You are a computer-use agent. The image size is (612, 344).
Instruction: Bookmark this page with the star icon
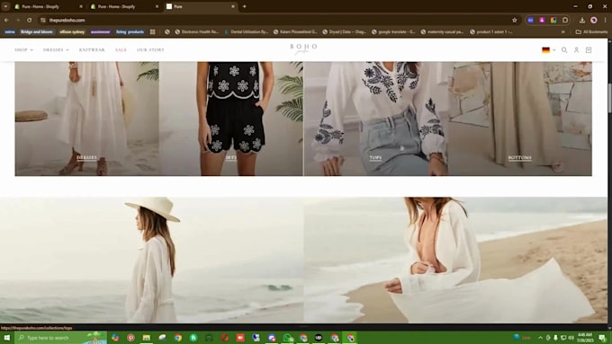click(515, 20)
